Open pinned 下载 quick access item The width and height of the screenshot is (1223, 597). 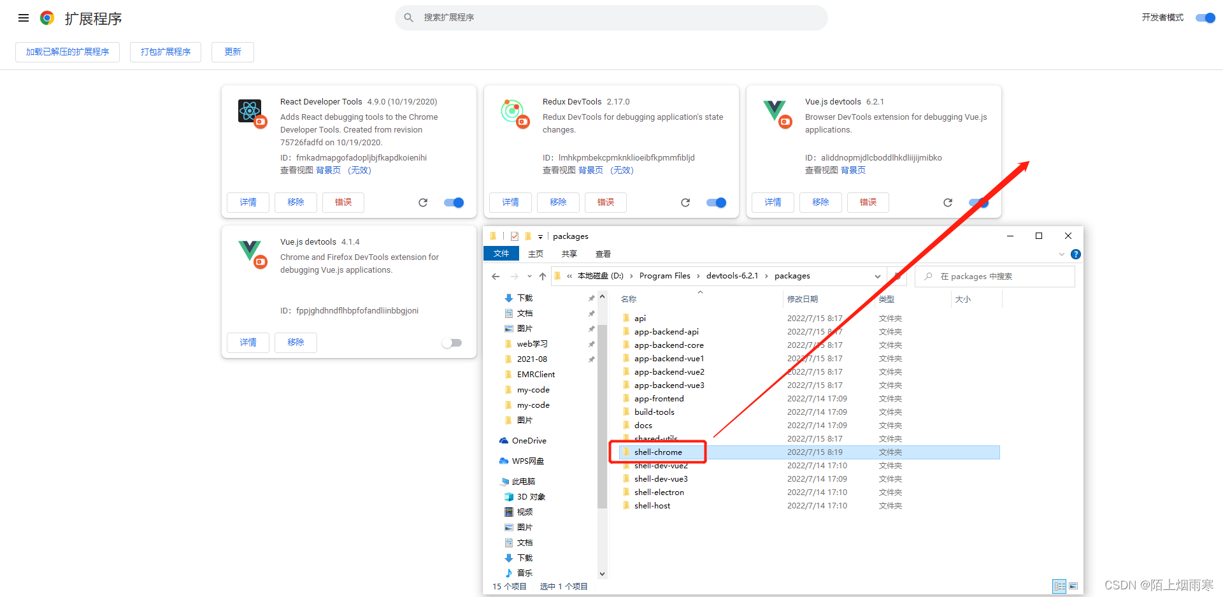point(519,298)
